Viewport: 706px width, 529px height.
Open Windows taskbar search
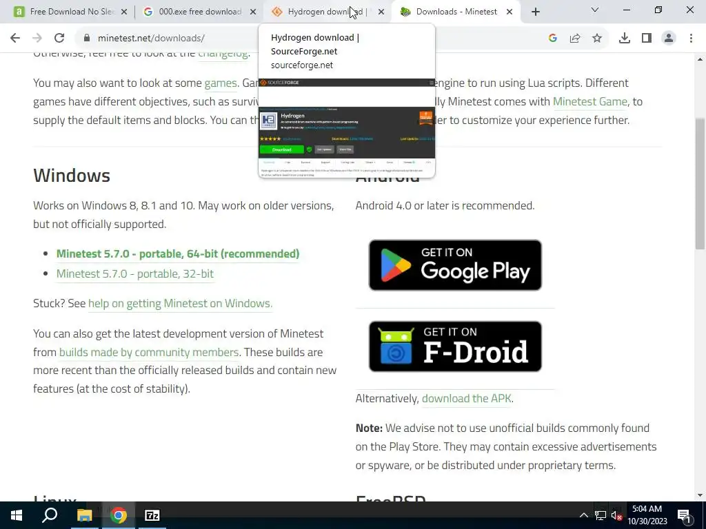(50, 515)
